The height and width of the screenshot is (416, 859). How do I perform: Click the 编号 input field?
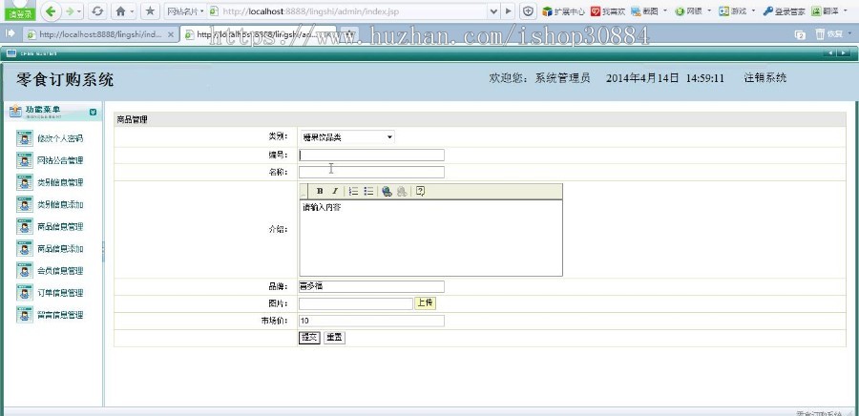click(x=371, y=155)
